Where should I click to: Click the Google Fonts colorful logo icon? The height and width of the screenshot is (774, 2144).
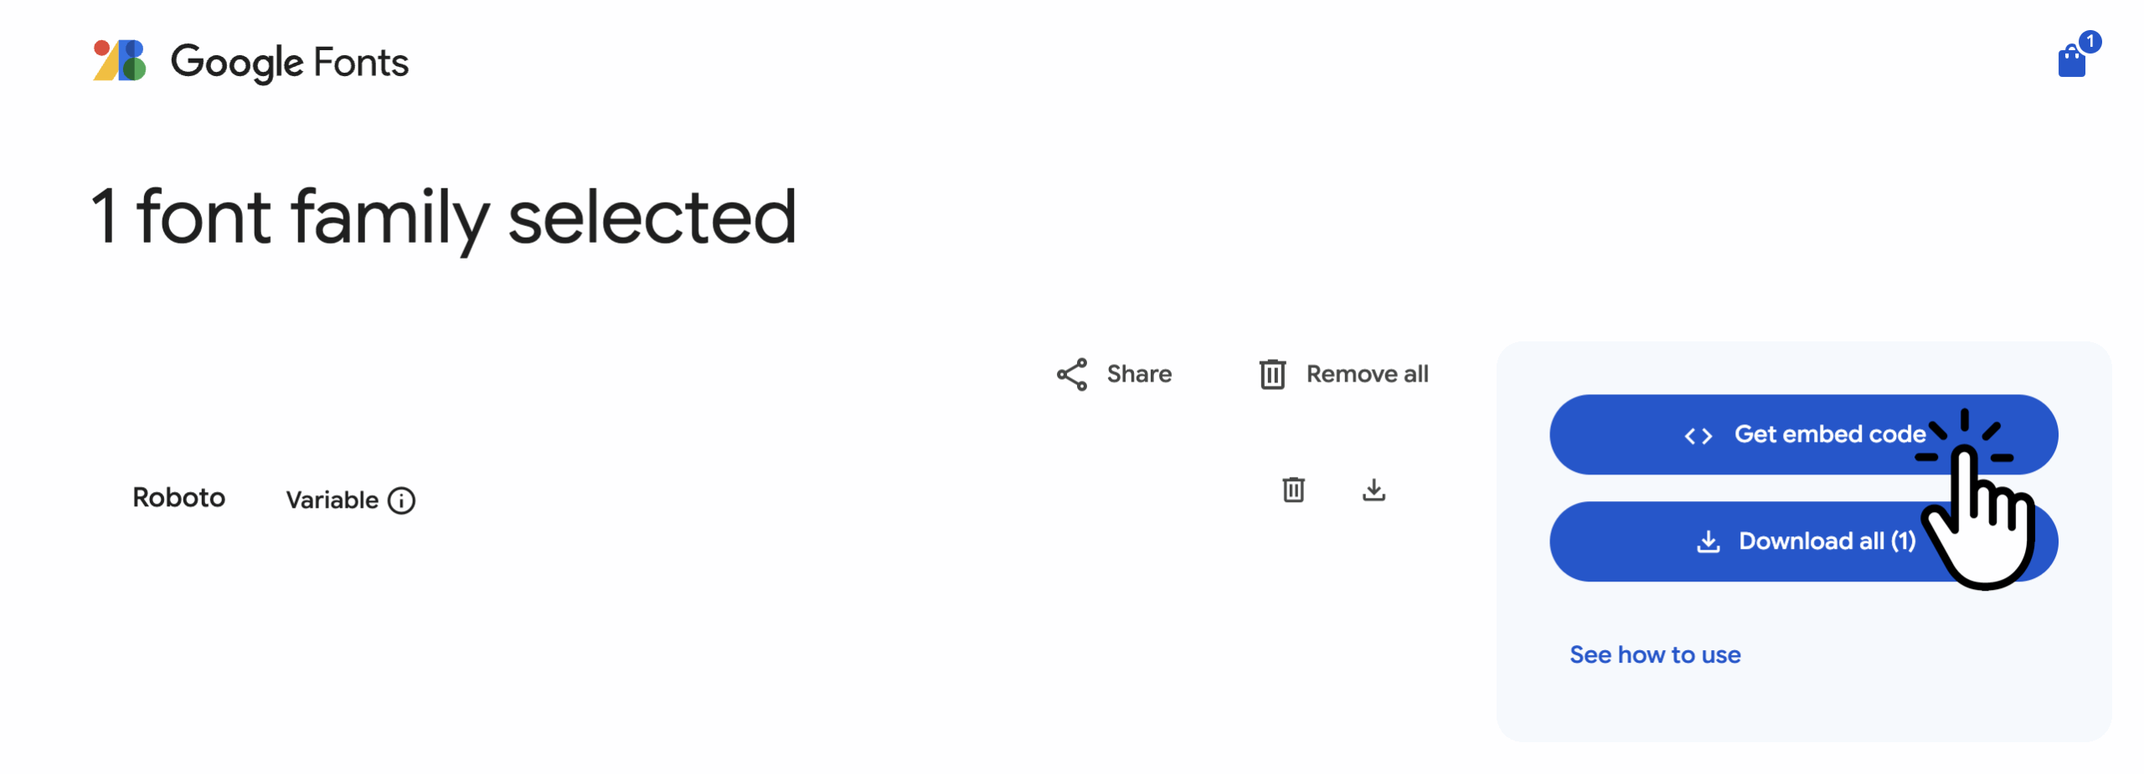pyautogui.click(x=120, y=60)
